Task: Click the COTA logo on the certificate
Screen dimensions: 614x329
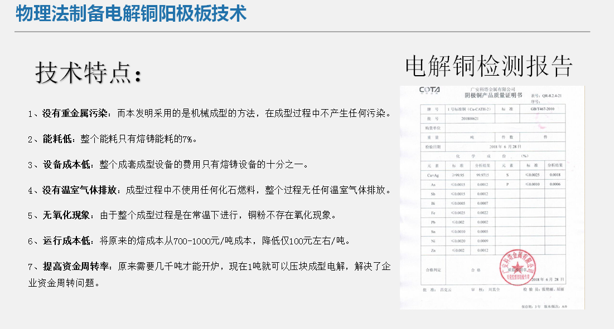Action: pos(429,90)
